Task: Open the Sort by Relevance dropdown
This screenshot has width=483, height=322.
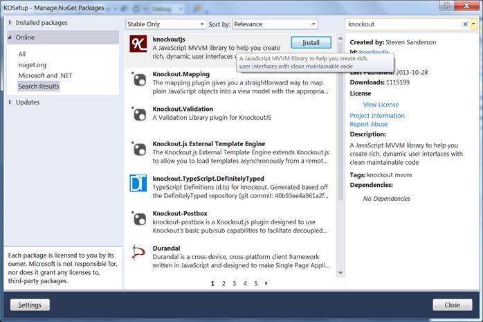Action: [x=275, y=24]
